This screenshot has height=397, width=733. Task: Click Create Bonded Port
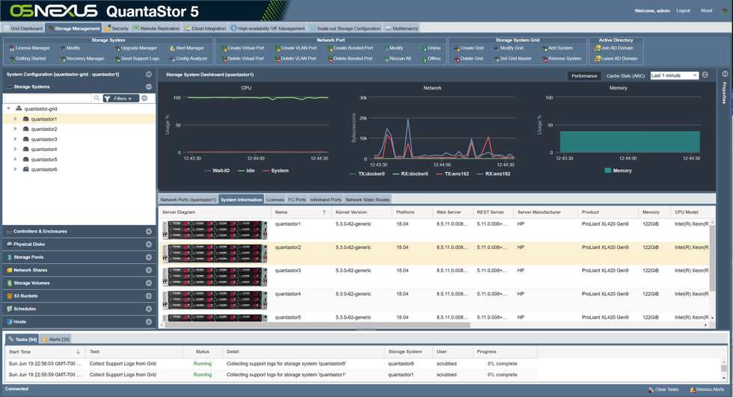[x=350, y=48]
